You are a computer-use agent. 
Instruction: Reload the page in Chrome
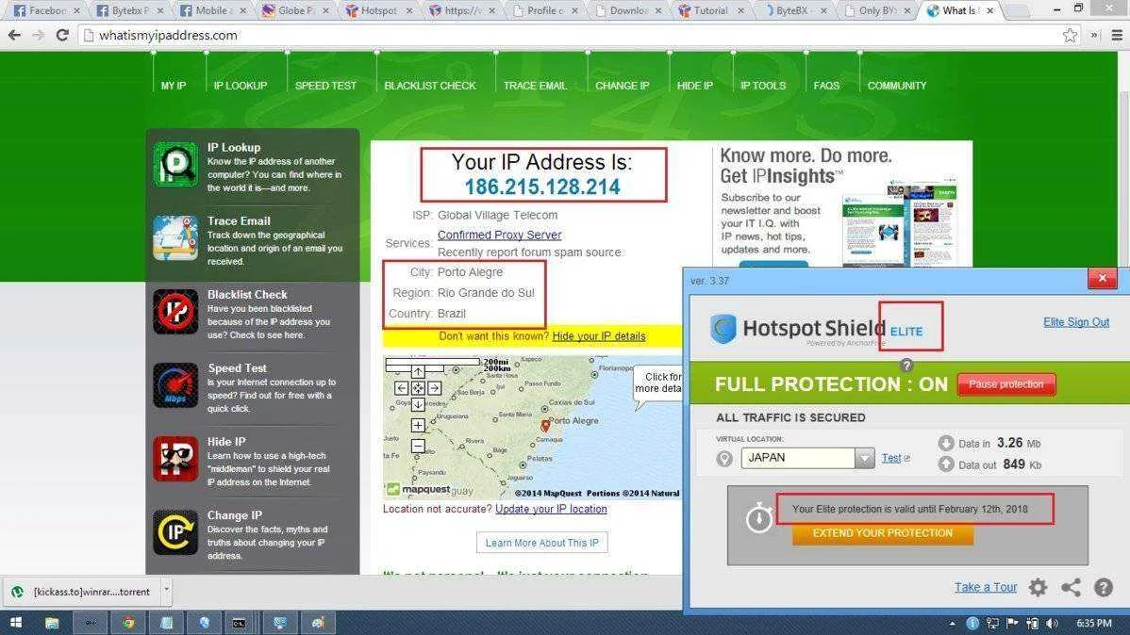pyautogui.click(x=62, y=35)
